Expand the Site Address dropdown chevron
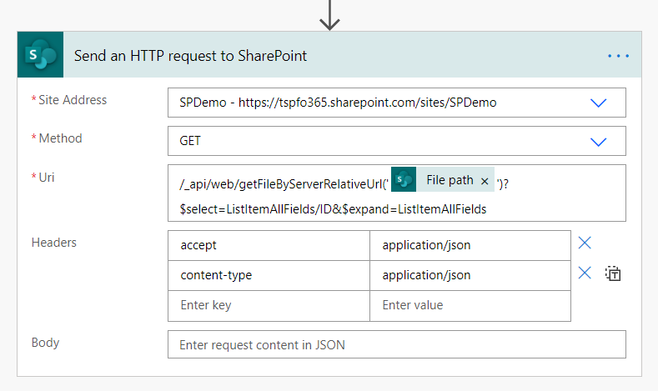The height and width of the screenshot is (391, 658). click(x=598, y=103)
